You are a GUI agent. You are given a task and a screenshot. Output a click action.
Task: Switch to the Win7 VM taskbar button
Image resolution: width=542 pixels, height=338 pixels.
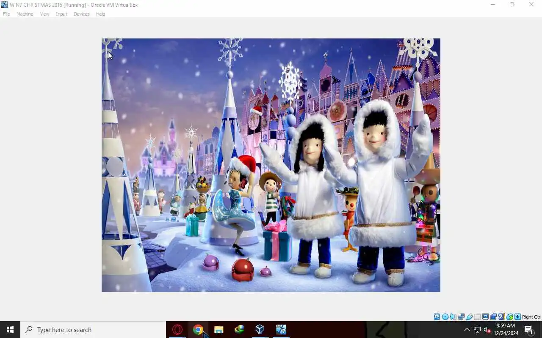(x=281, y=330)
